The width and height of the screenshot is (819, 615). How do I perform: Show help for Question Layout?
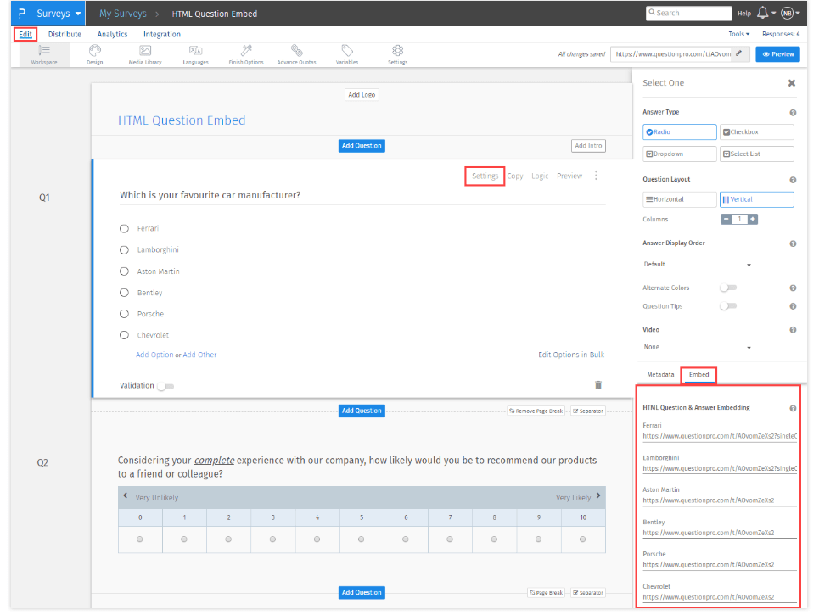coord(793,180)
